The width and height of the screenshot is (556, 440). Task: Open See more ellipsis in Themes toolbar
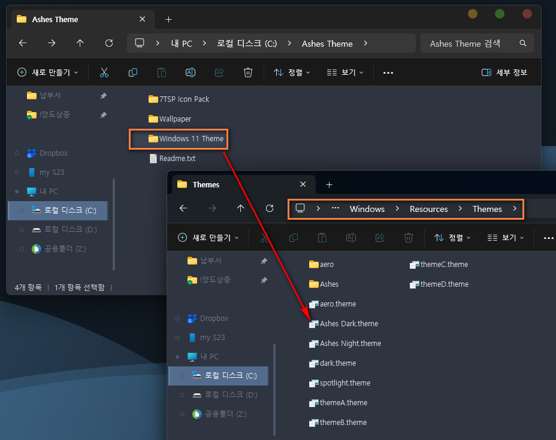pyautogui.click(x=549, y=238)
